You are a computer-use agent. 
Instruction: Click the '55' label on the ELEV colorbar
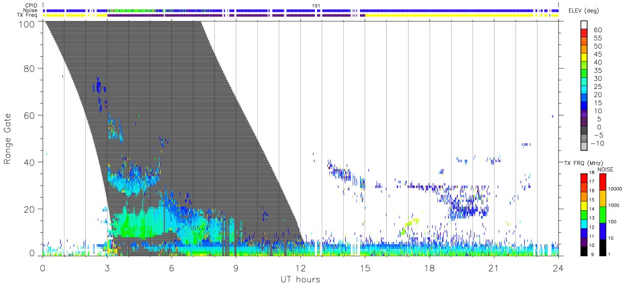[597, 38]
